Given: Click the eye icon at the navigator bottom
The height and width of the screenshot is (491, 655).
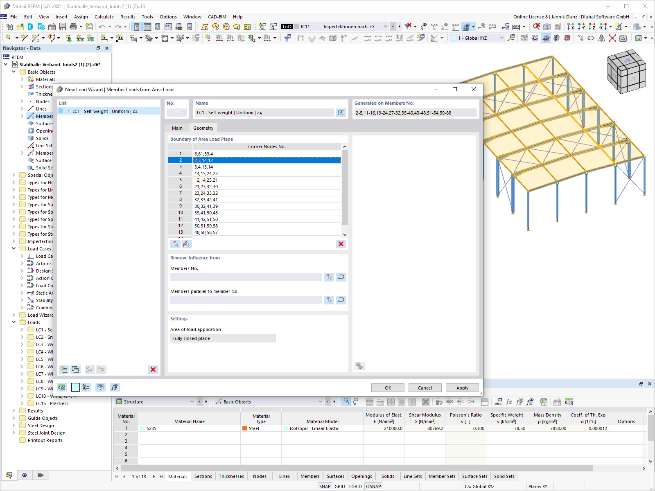Looking at the screenshot, I should coord(25,475).
